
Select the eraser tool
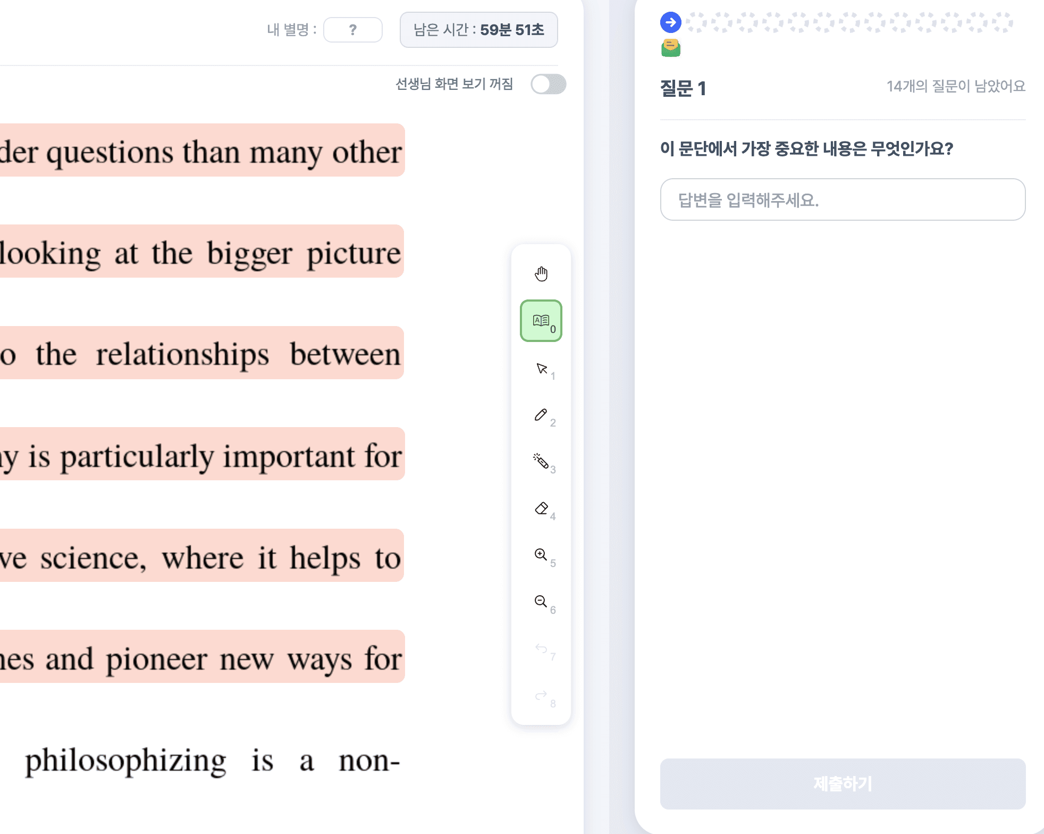click(x=541, y=508)
